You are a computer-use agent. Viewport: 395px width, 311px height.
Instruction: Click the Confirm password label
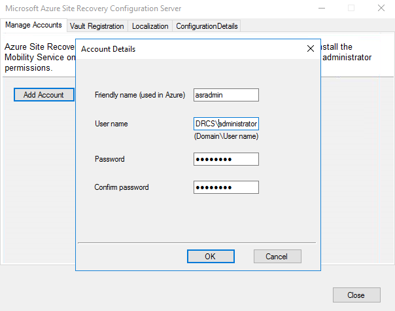tap(122, 187)
